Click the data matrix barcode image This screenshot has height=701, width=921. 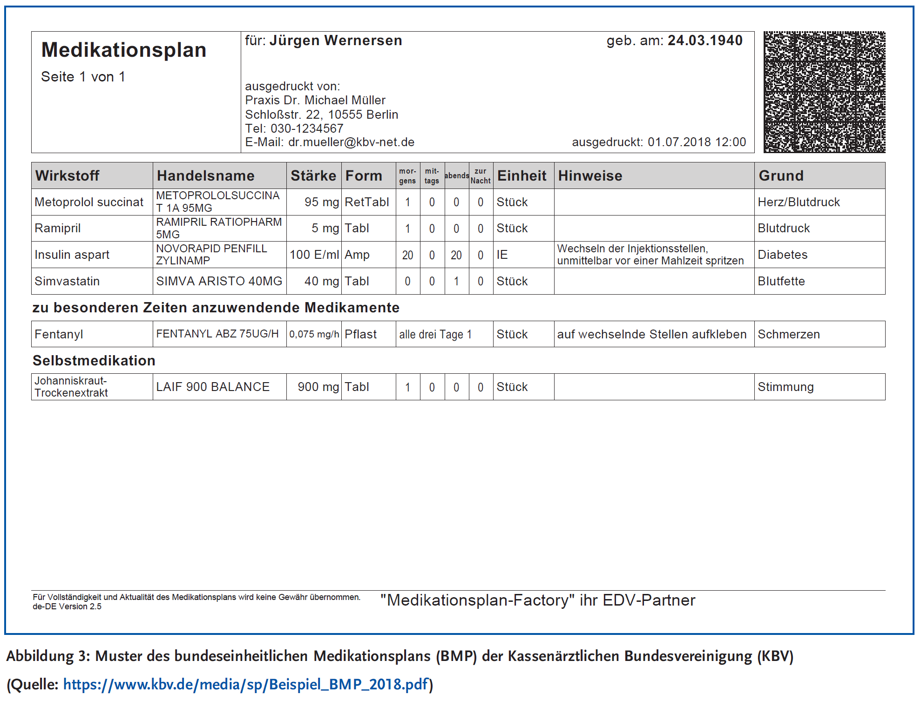pos(824,92)
